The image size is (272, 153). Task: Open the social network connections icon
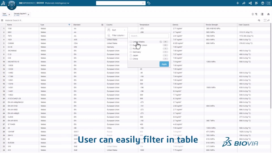(x=250, y=3)
